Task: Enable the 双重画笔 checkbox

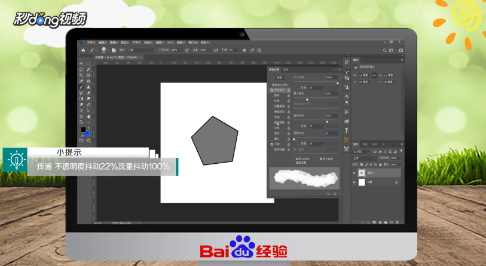Action: pyautogui.click(x=272, y=106)
